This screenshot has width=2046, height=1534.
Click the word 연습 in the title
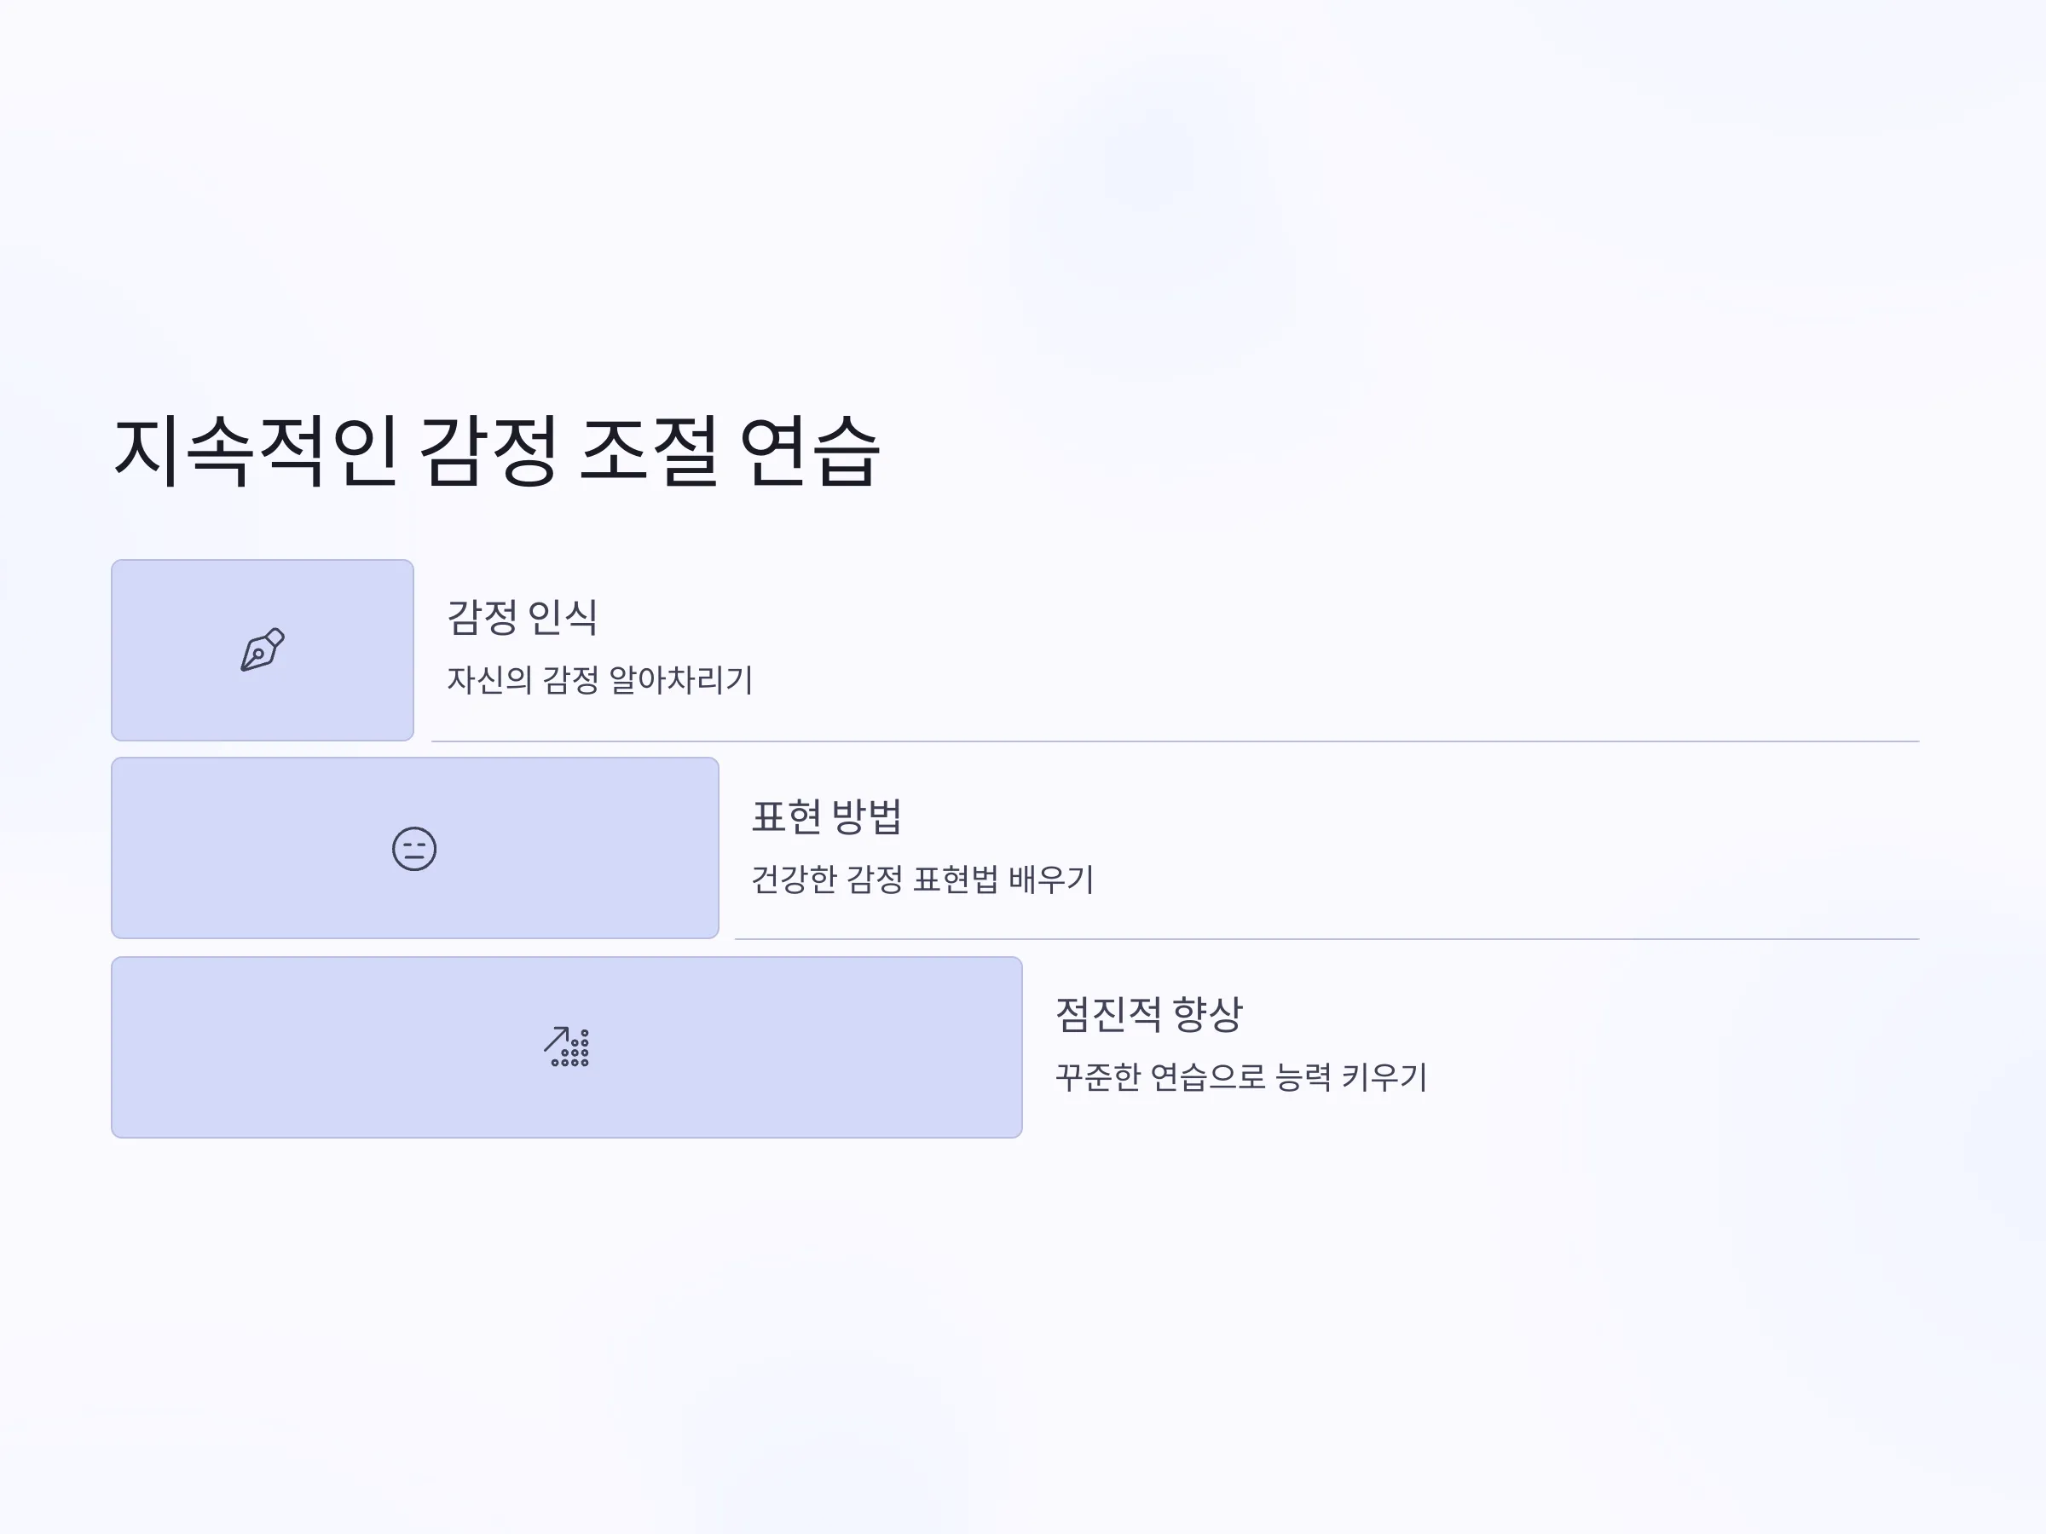click(810, 451)
